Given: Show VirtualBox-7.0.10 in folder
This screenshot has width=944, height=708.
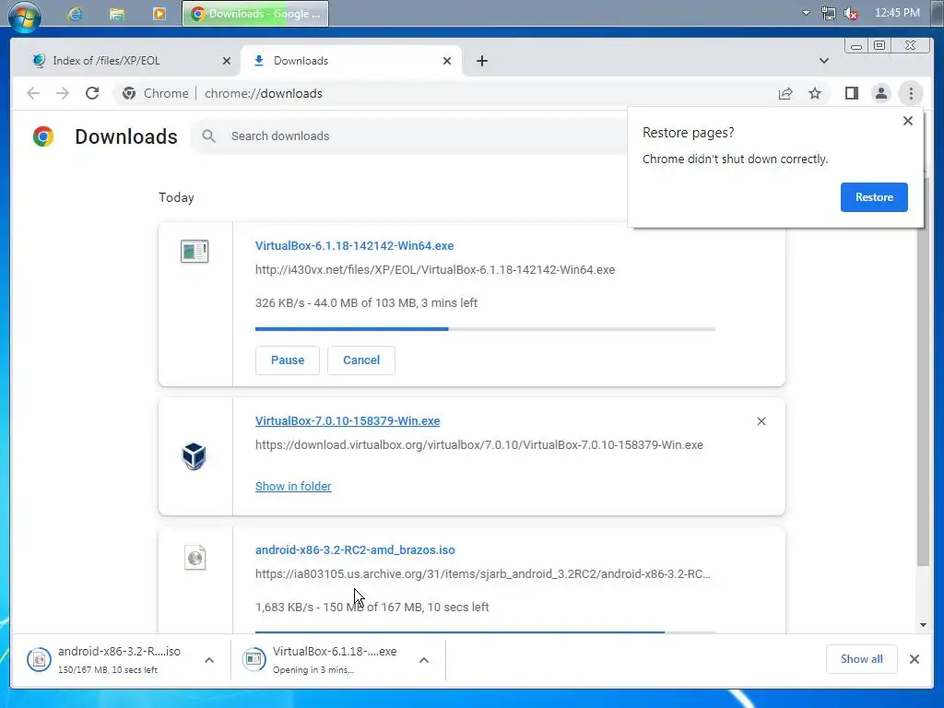Looking at the screenshot, I should pos(293,487).
